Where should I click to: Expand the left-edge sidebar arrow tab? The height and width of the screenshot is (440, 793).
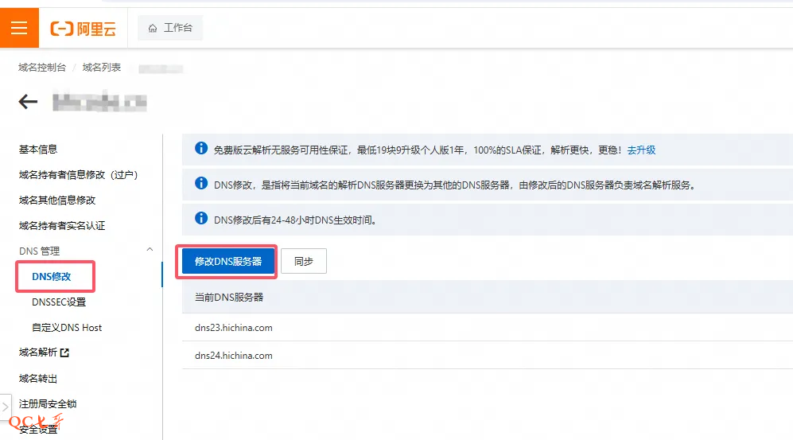pyautogui.click(x=6, y=406)
